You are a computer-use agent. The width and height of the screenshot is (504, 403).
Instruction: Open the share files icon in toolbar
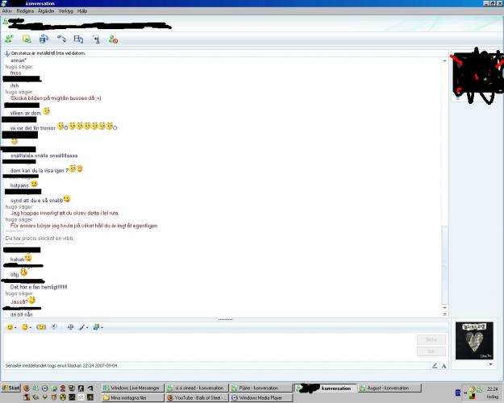tap(27, 39)
